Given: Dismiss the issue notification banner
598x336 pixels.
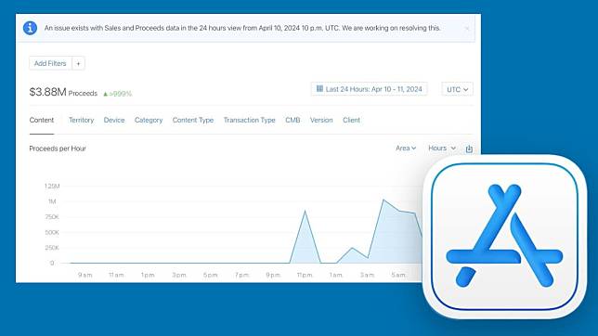Looking at the screenshot, I should click(x=467, y=29).
